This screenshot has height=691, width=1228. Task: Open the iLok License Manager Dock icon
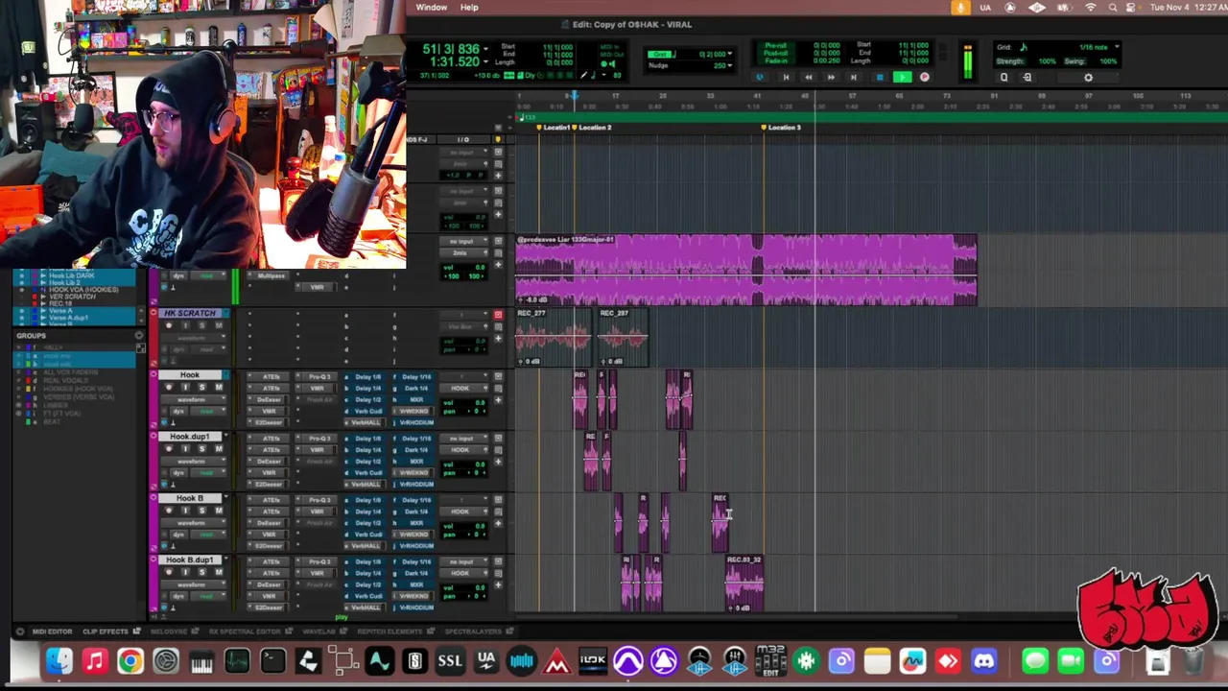coord(593,661)
